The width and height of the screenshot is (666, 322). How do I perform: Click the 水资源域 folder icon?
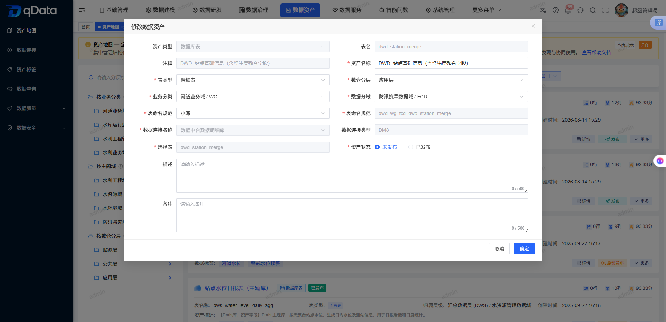point(97,194)
